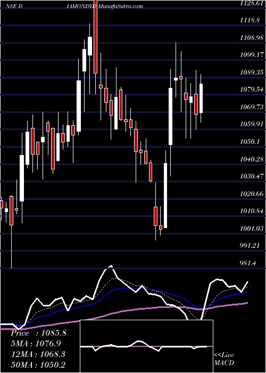Click the 981.4 price axis label
This screenshot has height=373, width=266.
tap(247, 263)
